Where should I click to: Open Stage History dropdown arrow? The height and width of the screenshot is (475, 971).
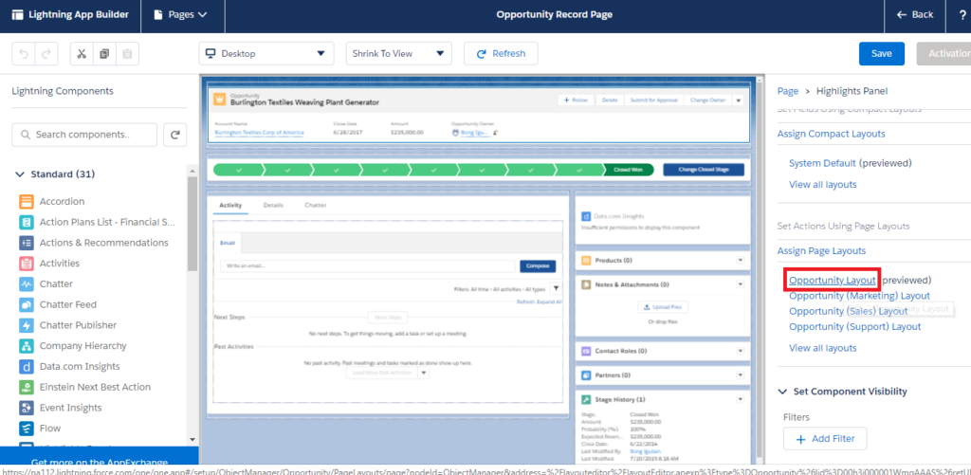pos(740,400)
